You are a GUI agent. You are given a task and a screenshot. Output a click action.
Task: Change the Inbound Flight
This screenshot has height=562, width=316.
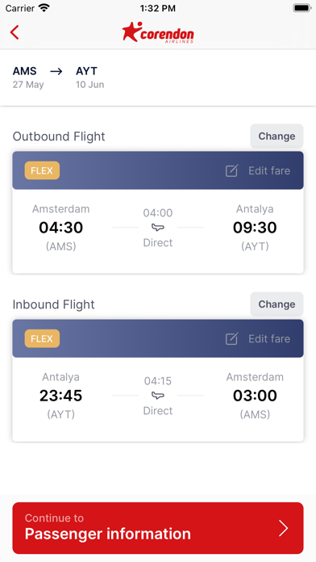pyautogui.click(x=276, y=304)
